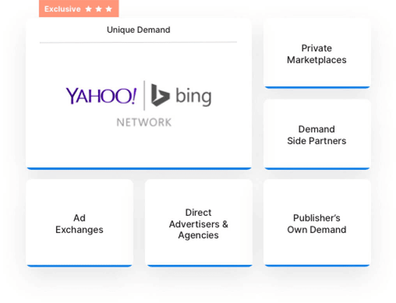396x303 pixels.
Task: Click the Unique Demand heading
Action: pos(138,30)
